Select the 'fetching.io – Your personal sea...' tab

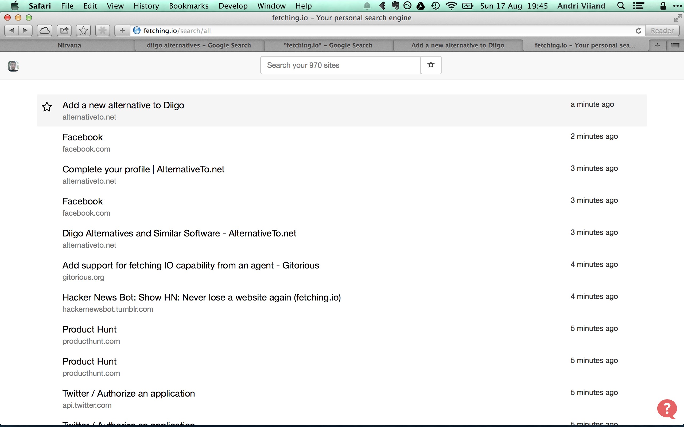click(585, 45)
